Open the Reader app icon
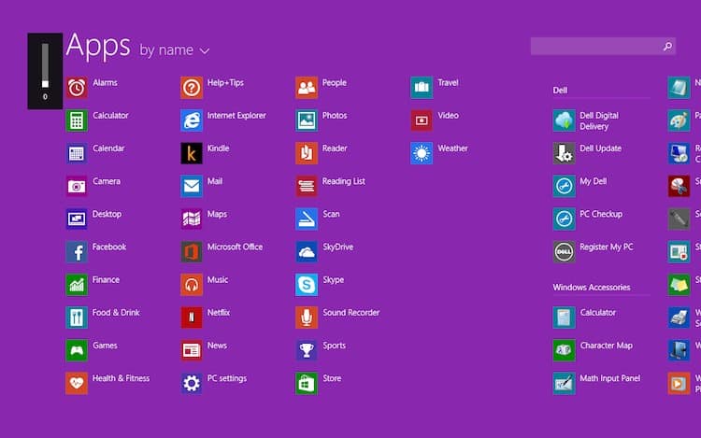701x438 pixels. coord(307,153)
